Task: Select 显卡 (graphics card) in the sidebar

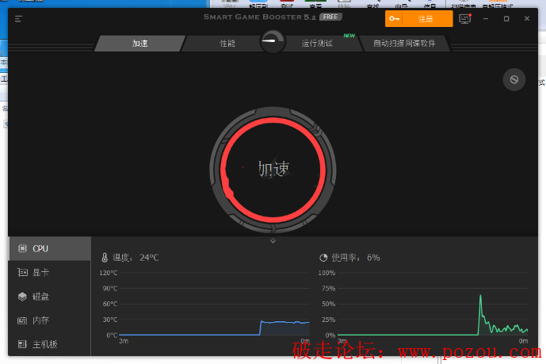Action: [49, 272]
